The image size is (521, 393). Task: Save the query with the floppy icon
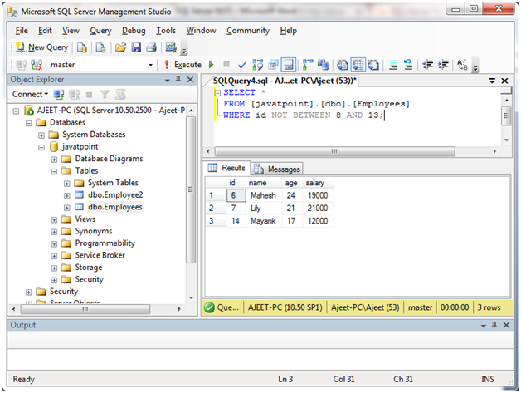pyautogui.click(x=136, y=47)
